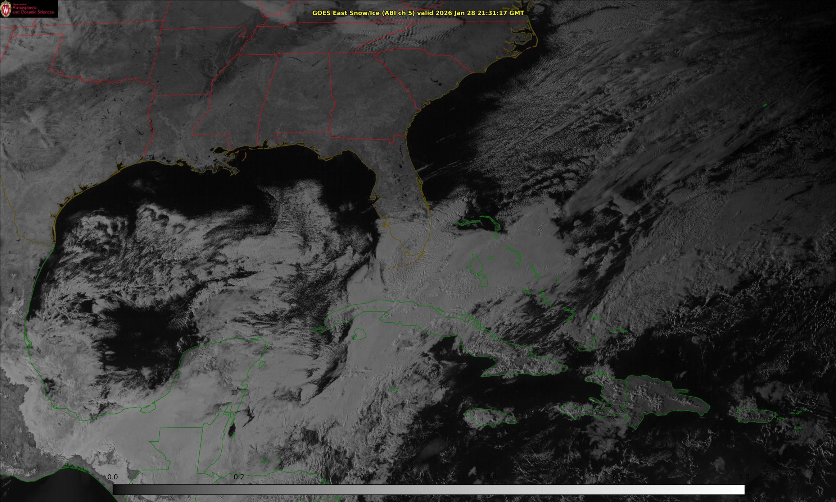Click the Isle of Youth south of Cuba
This screenshot has width=836, height=502.
(x=359, y=335)
